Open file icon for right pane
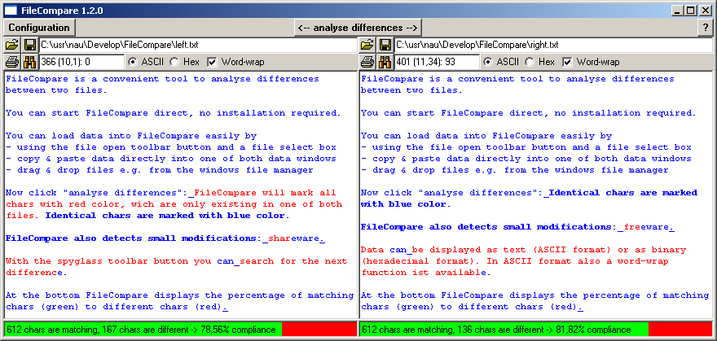The height and width of the screenshot is (341, 717). click(x=367, y=46)
